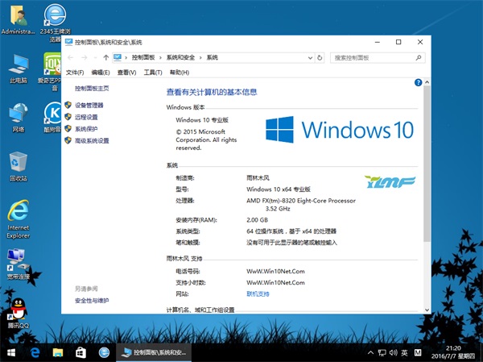Click the refresh button in address bar
The height and width of the screenshot is (362, 483).
pos(320,58)
